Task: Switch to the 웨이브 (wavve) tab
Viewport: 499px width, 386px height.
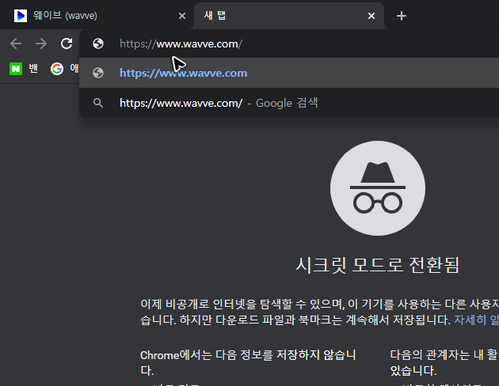Action: click(x=97, y=16)
